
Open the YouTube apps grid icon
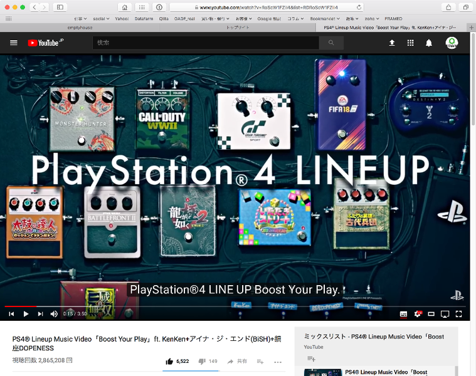(410, 43)
